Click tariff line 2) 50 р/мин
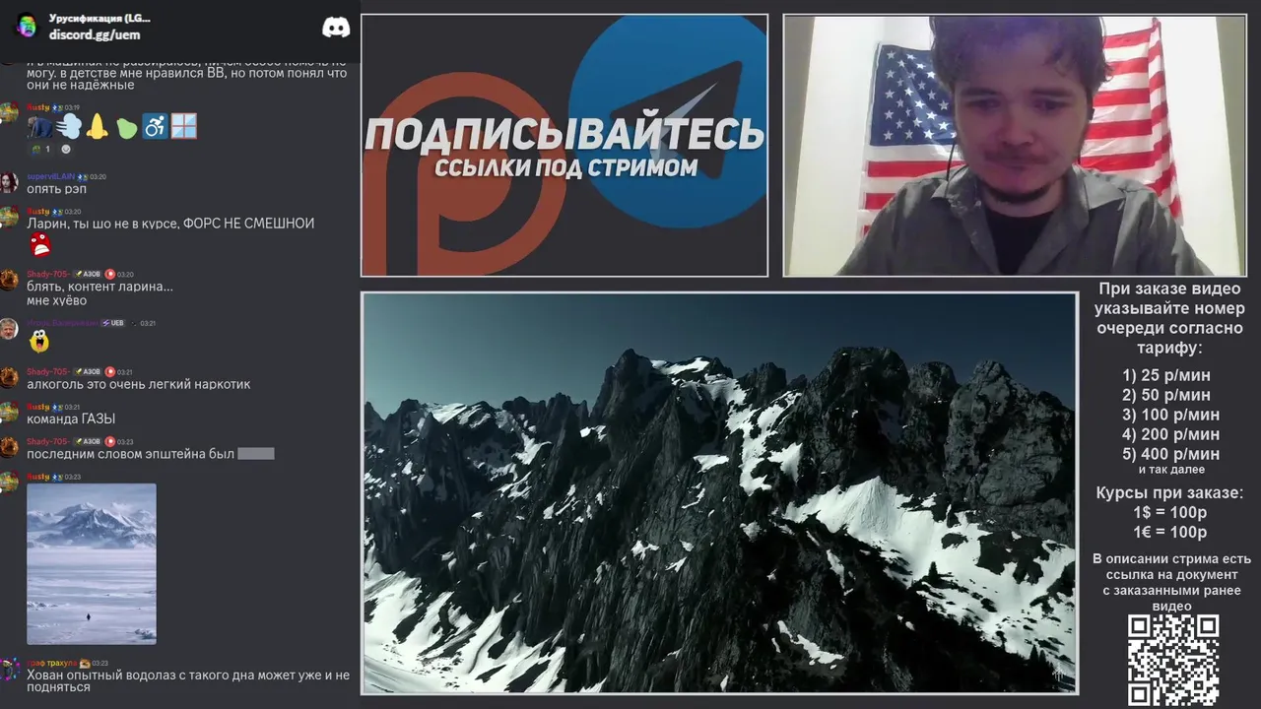Image resolution: width=1261 pixels, height=709 pixels. pos(1166,395)
